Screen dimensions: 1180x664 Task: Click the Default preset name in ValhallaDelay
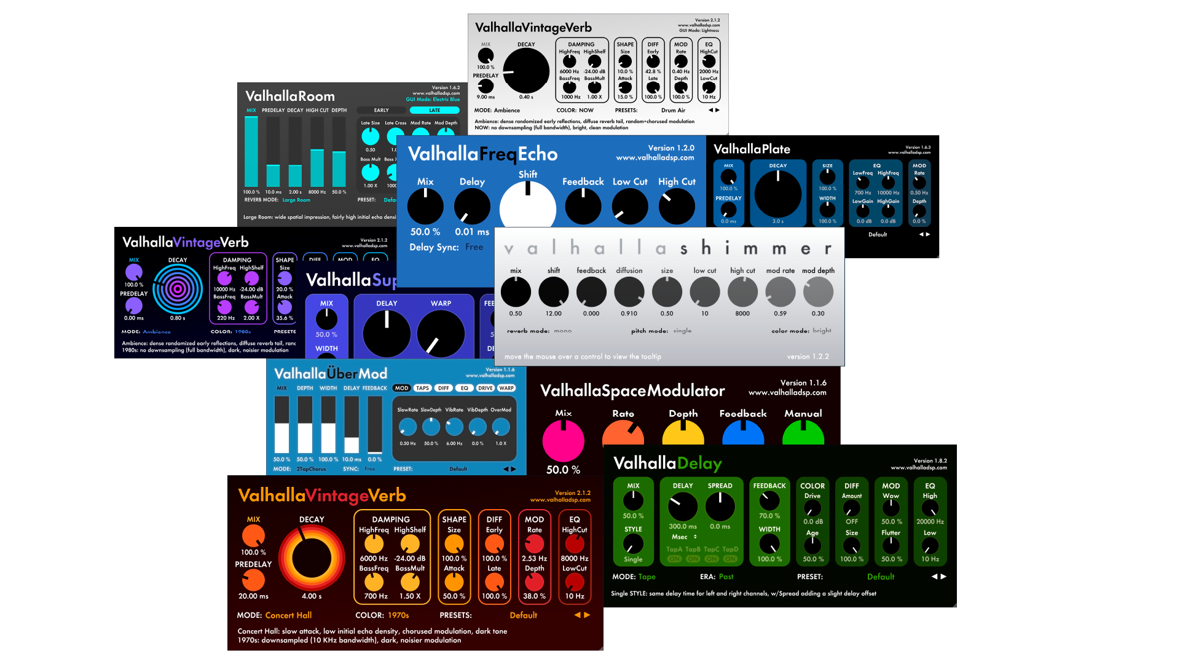coord(880,577)
